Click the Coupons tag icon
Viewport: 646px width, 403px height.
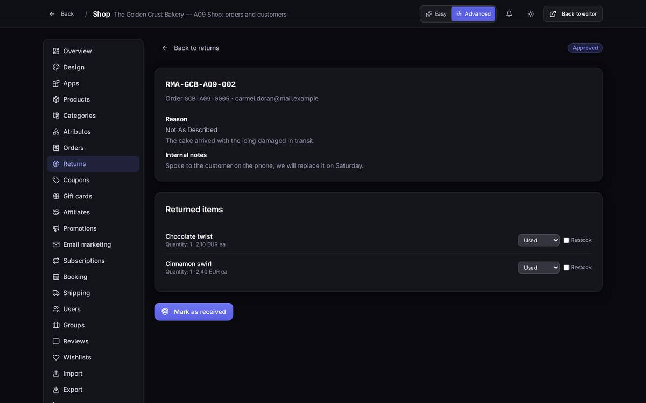tap(56, 180)
